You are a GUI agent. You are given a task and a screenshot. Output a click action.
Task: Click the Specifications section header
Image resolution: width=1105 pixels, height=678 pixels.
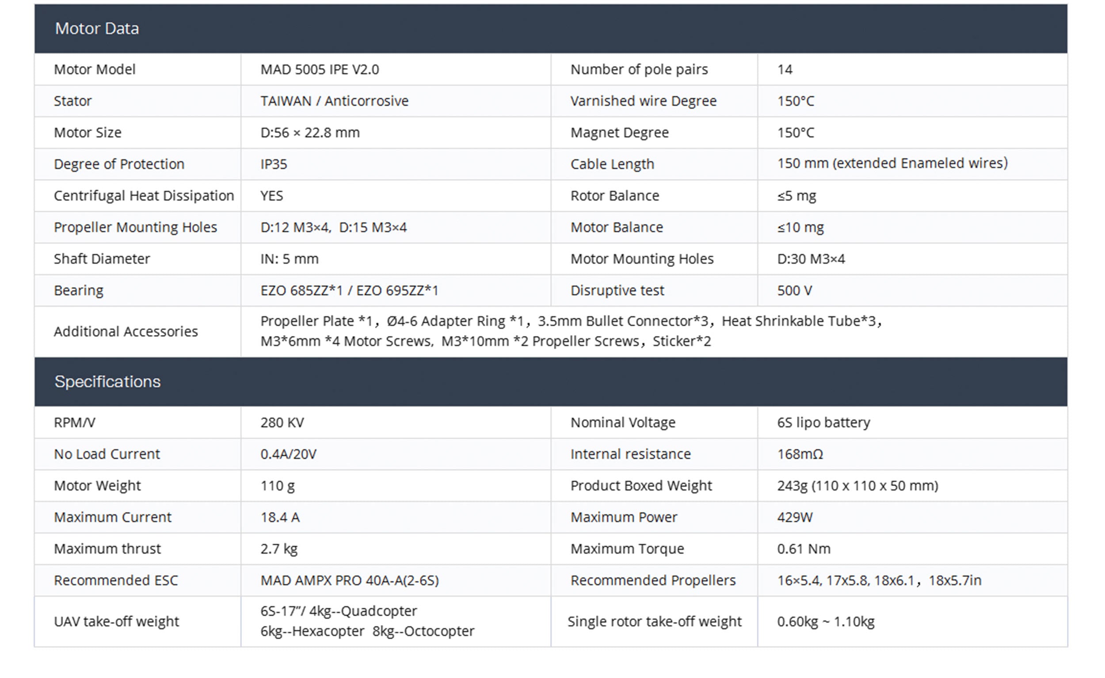551,381
